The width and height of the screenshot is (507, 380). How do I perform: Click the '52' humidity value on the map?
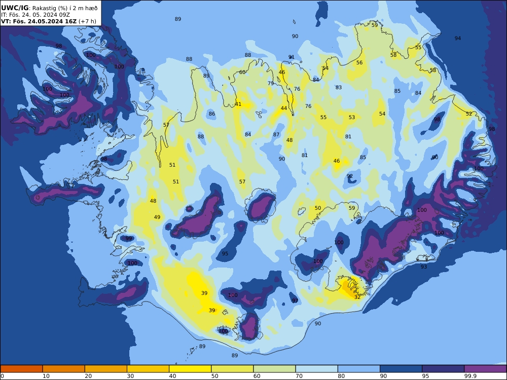[x=469, y=113]
